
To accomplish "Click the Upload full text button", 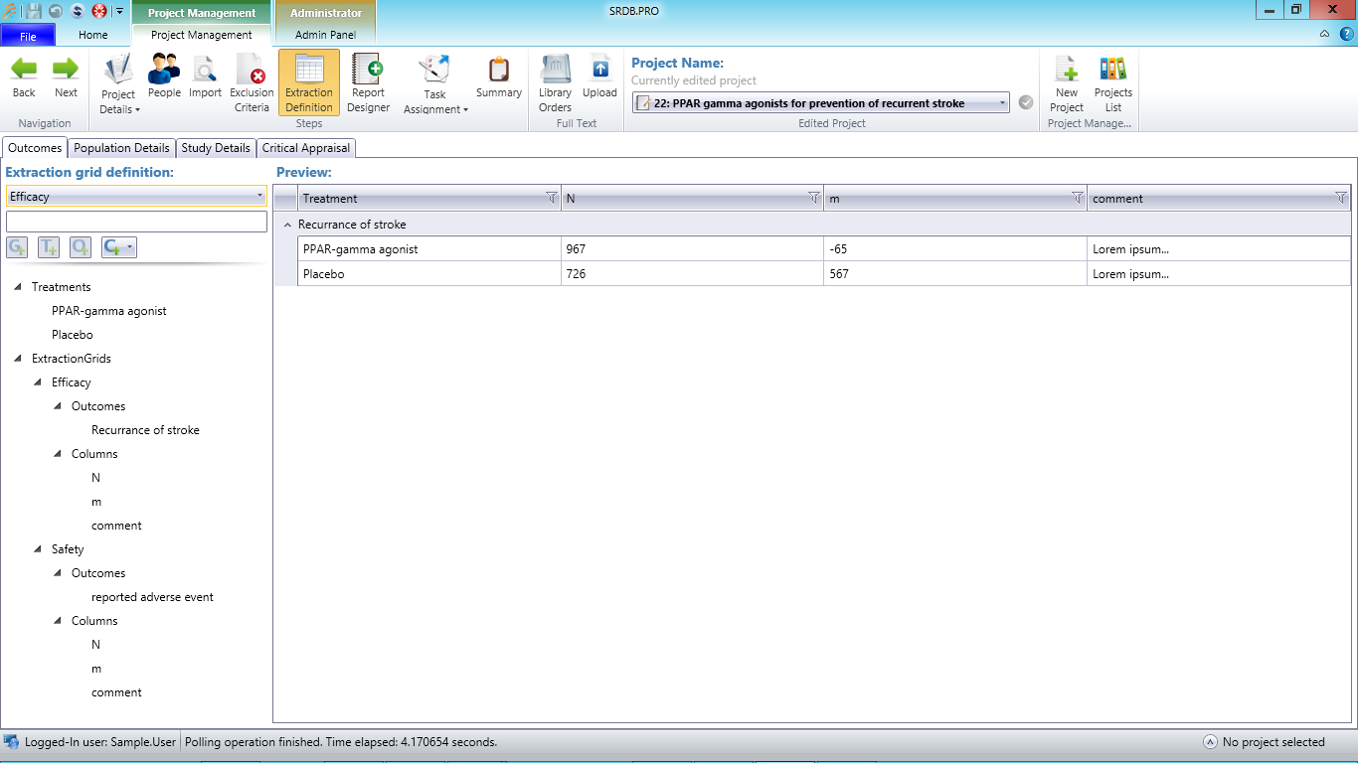I will tap(599, 77).
